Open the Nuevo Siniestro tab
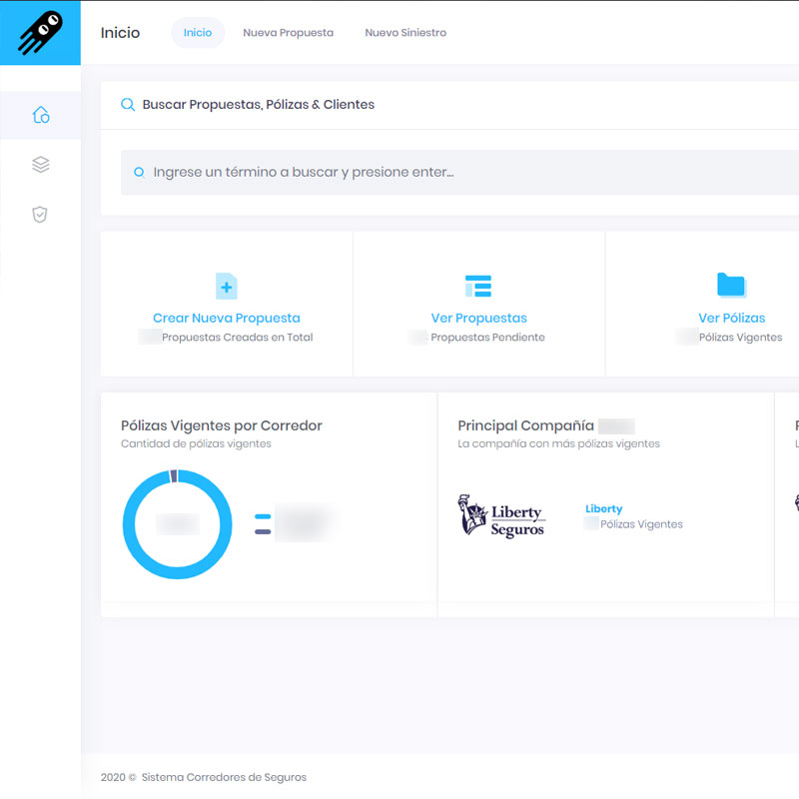The width and height of the screenshot is (799, 799). 405,33
